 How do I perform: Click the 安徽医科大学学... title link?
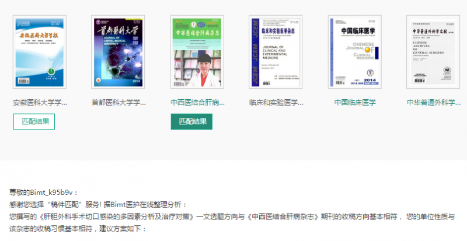40,103
